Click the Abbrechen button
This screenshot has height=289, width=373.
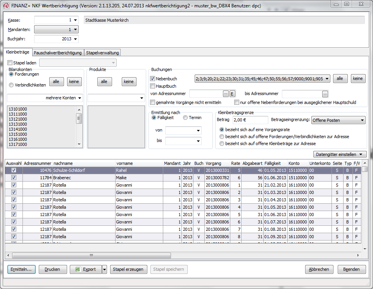pyautogui.click(x=319, y=269)
